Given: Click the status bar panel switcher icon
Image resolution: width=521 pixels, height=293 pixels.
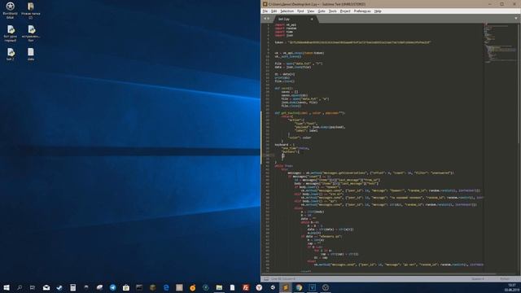Looking at the screenshot, I should 266,279.
